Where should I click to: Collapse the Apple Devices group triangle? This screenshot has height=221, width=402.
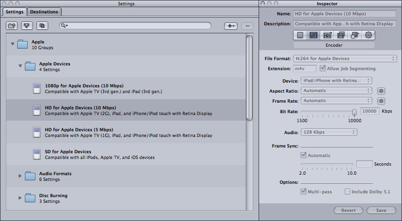[x=20, y=66]
